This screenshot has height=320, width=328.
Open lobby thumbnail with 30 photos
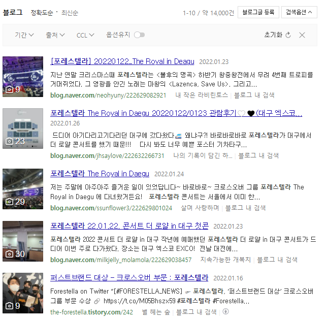pos(23,241)
